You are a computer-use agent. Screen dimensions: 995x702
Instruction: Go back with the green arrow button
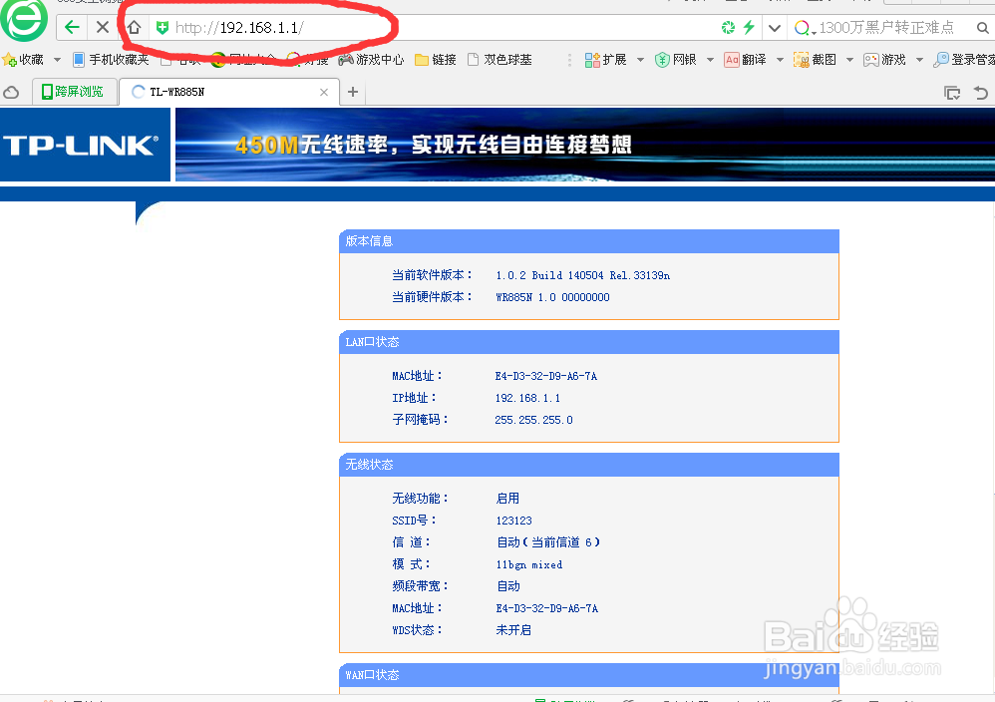(x=72, y=27)
